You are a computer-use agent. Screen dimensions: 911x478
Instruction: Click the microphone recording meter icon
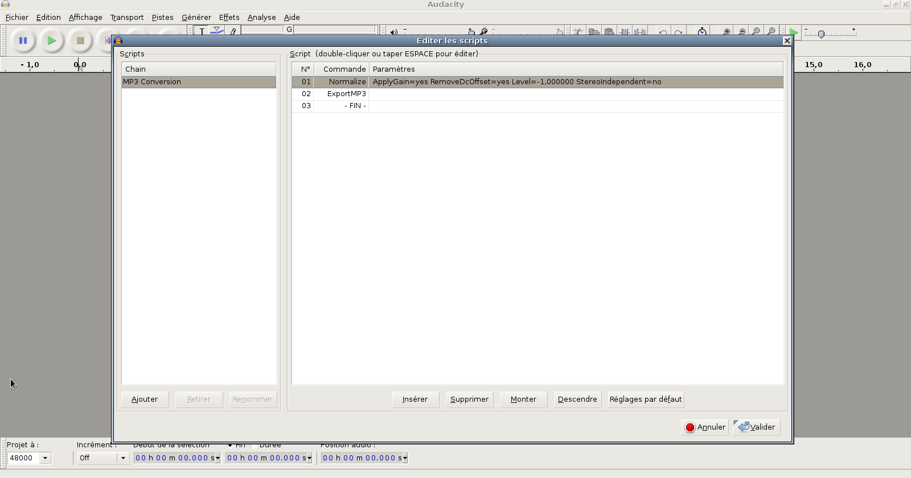coord(483,31)
